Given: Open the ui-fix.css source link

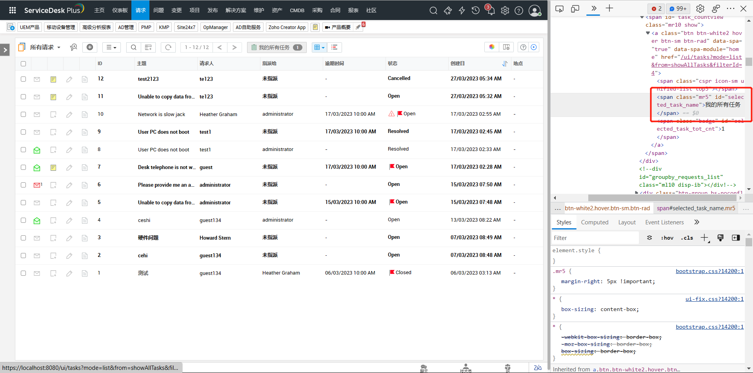Looking at the screenshot, I should point(714,299).
